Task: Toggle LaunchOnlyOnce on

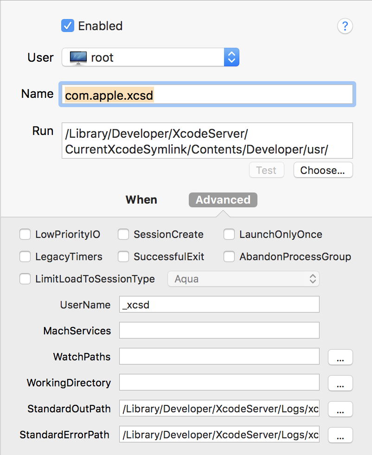Action: tap(229, 234)
